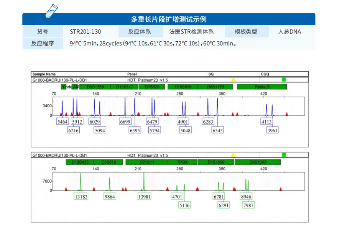The height and width of the screenshot is (225, 337).
Task: Click peak height label 4113
Action: pyautogui.click(x=266, y=122)
